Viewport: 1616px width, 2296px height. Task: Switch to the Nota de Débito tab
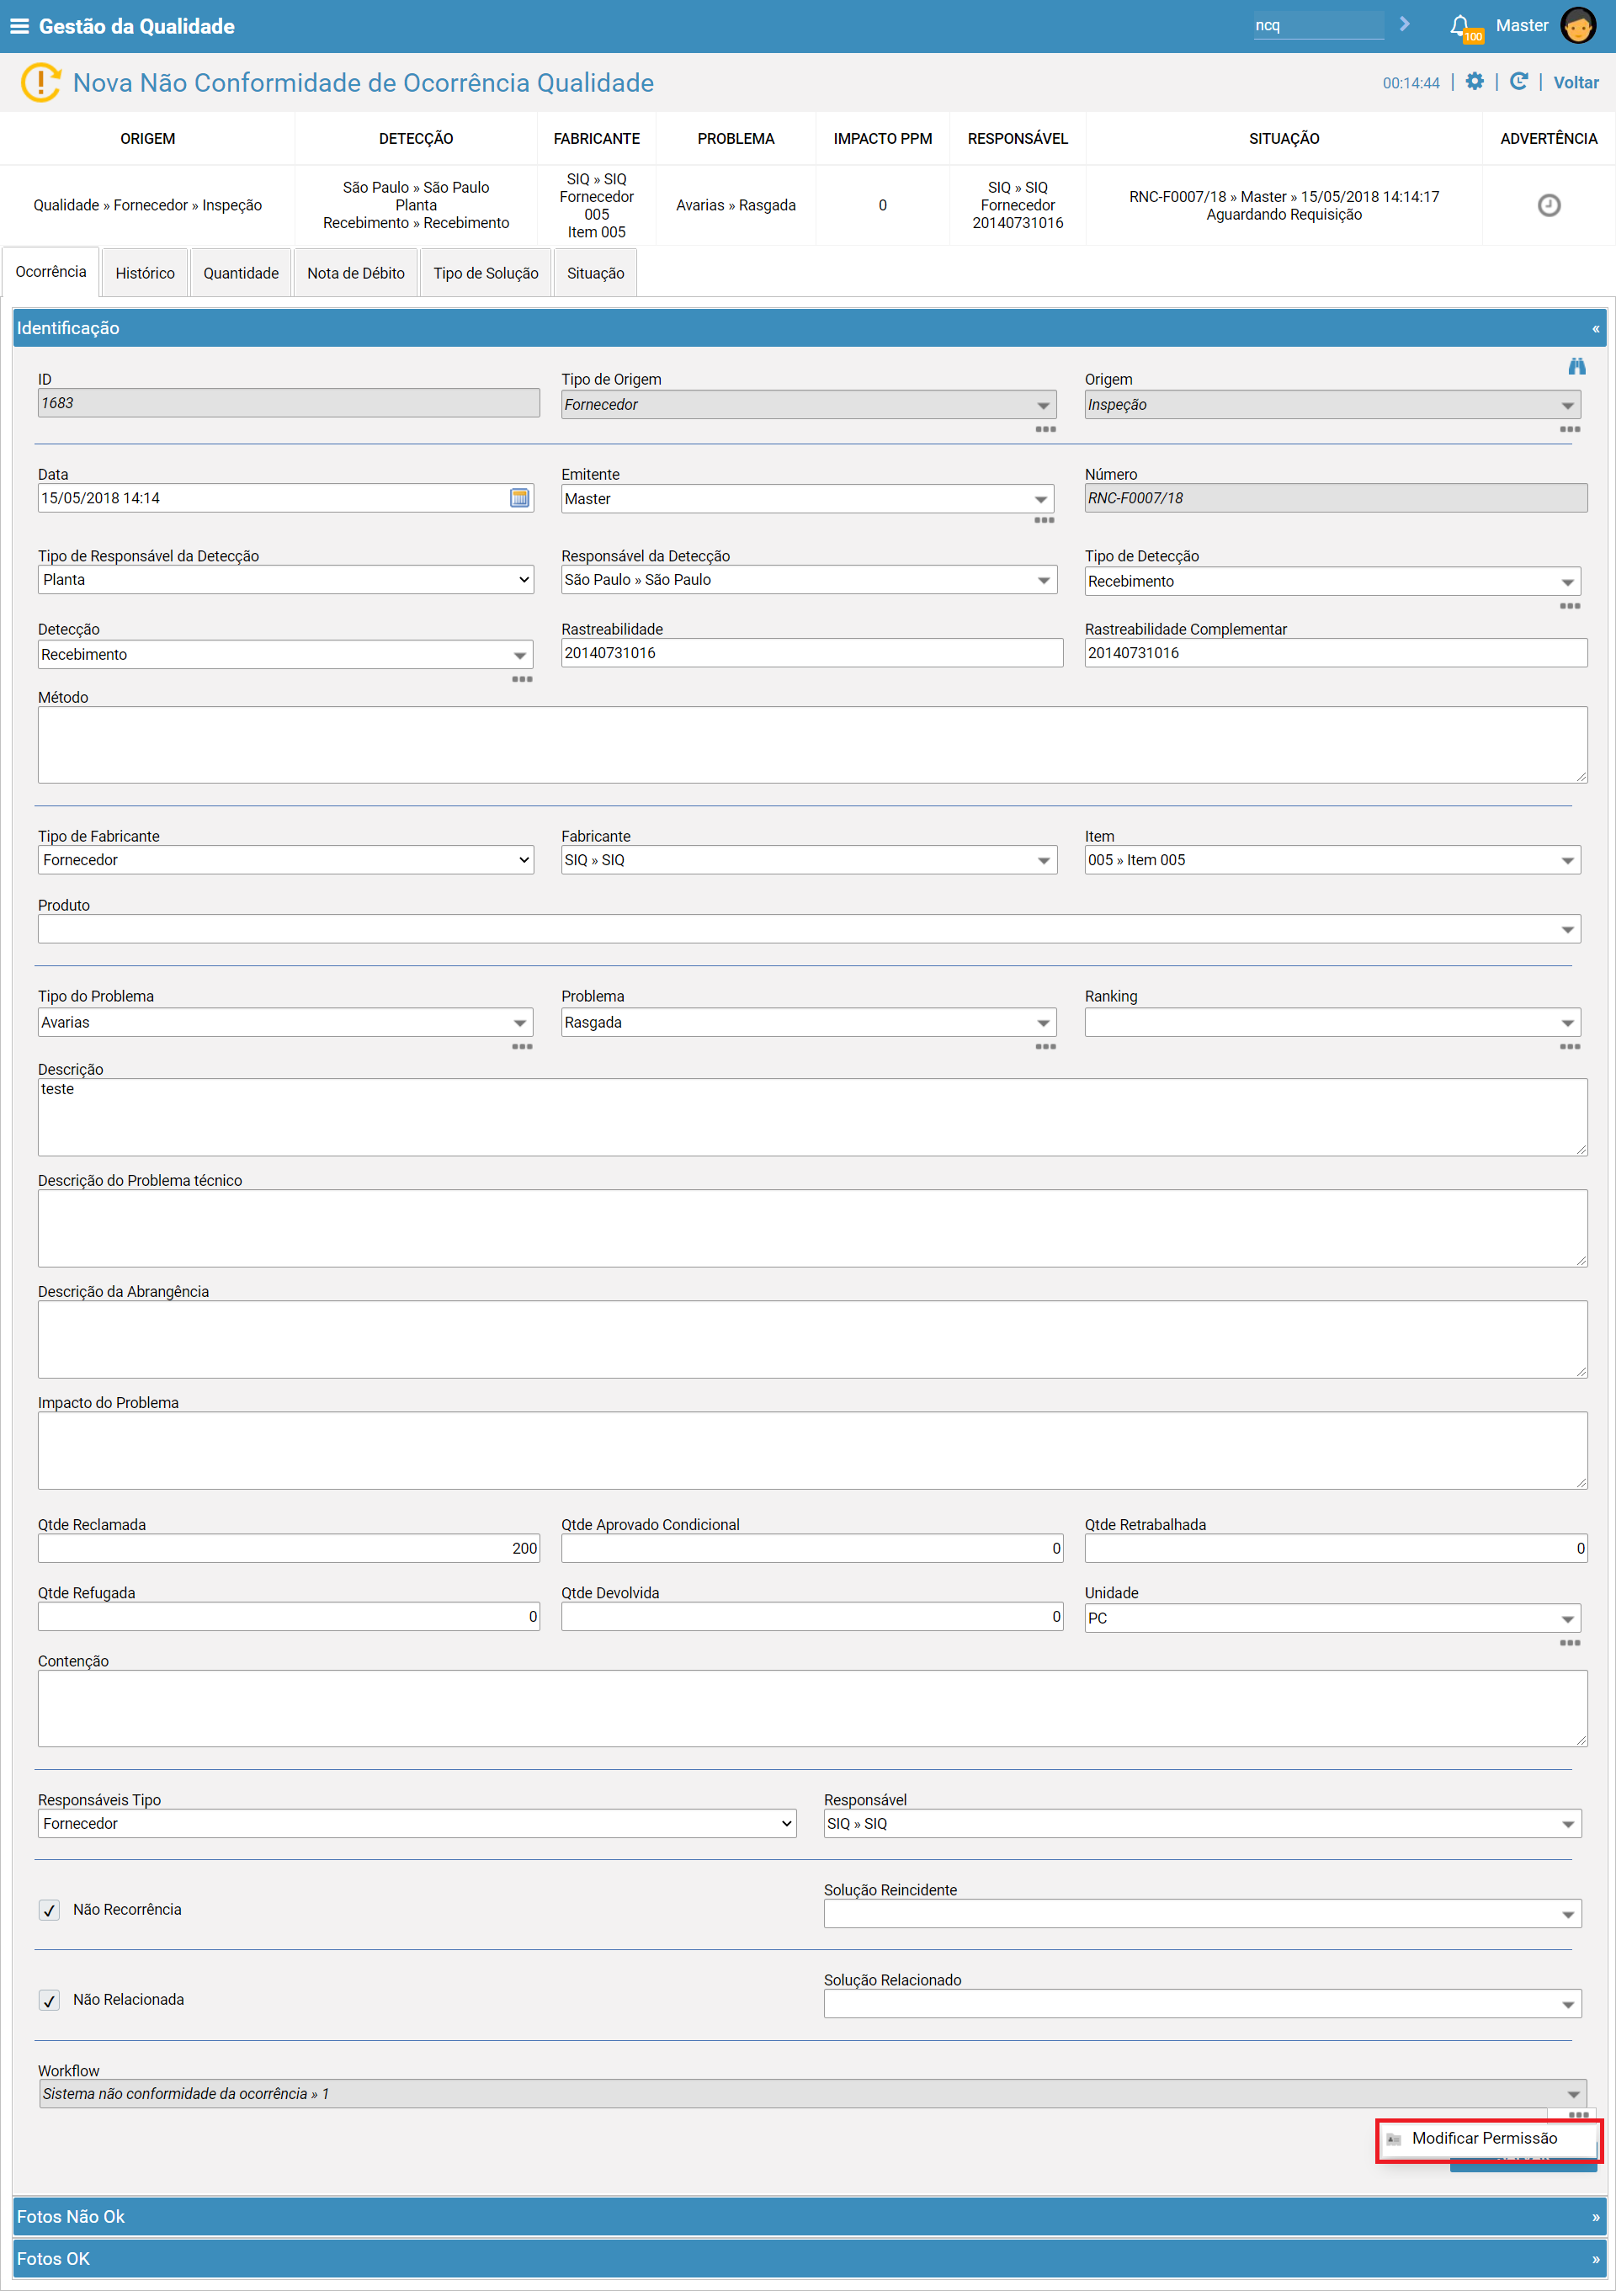(356, 273)
